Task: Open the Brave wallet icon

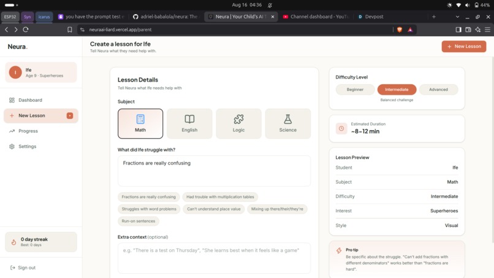Action: 468,29
